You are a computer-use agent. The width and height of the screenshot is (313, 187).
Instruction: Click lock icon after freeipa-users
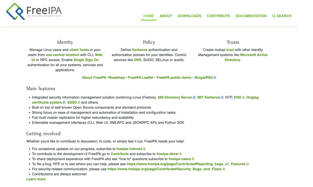click(x=193, y=159)
